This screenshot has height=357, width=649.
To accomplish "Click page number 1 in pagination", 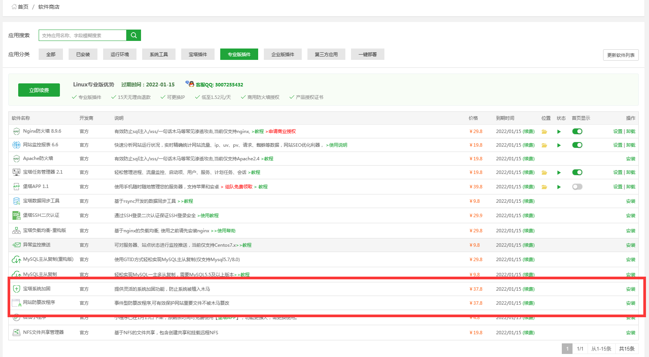I will coord(567,349).
